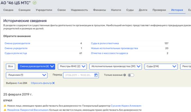Click the 25 февраля 2019 г. date heading
Viewport: 191px width, 112px height.
pos(18,94)
